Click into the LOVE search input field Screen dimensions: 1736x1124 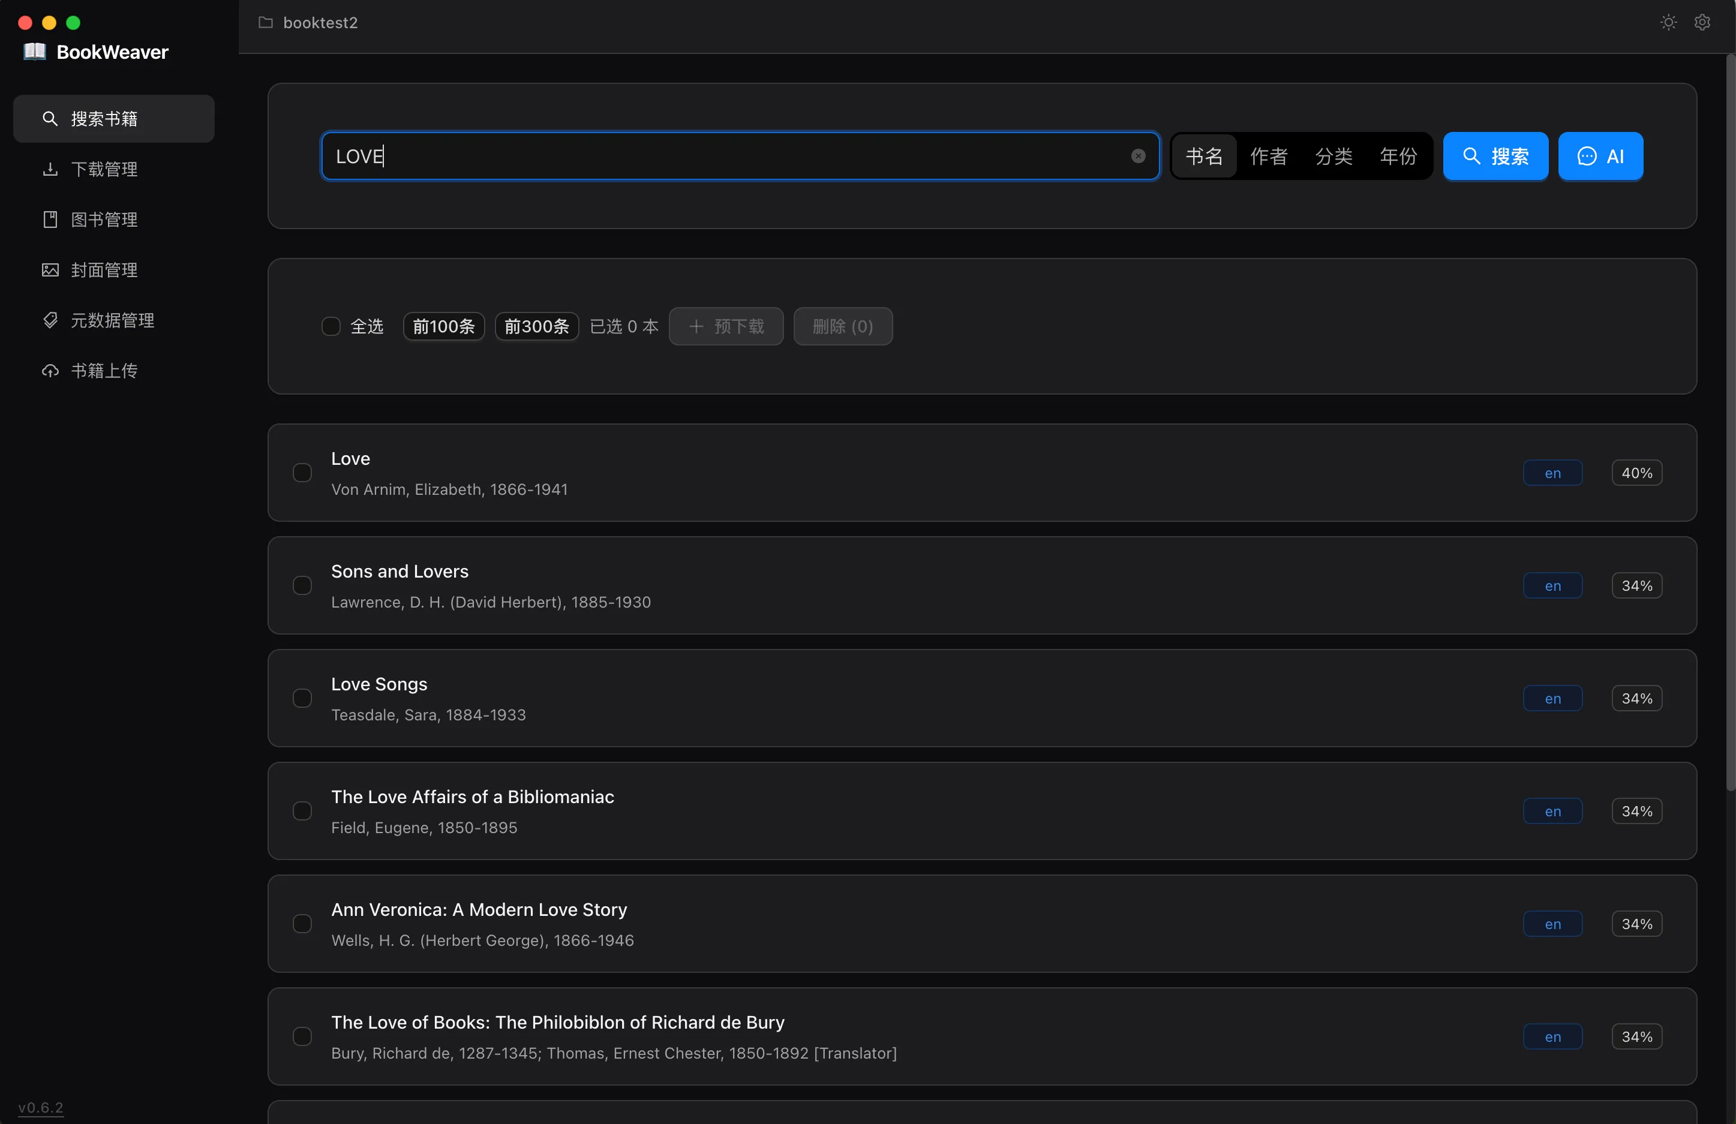click(x=729, y=156)
